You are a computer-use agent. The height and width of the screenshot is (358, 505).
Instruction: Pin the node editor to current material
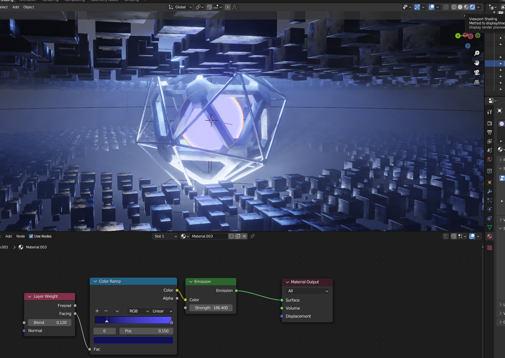(x=252, y=236)
